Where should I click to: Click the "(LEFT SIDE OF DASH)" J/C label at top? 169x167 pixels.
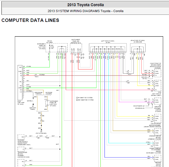[108, 41]
